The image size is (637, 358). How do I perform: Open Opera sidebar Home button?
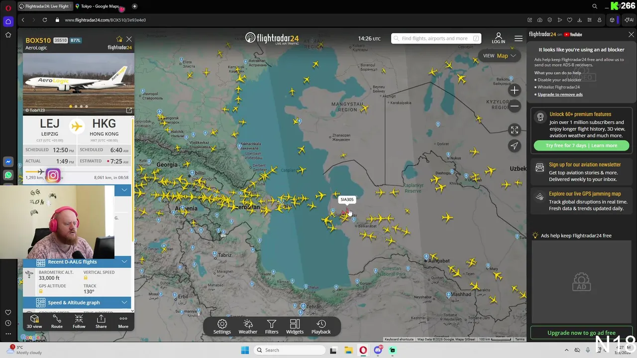tap(8, 21)
